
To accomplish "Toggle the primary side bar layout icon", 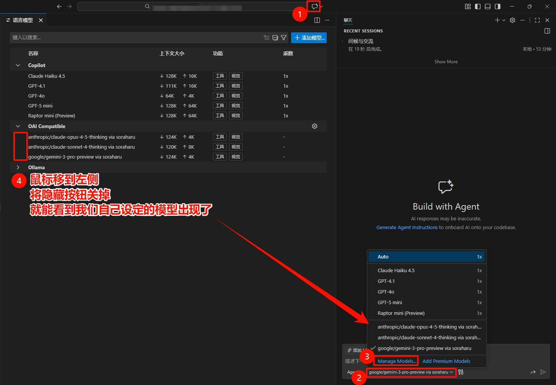I will [478, 6].
